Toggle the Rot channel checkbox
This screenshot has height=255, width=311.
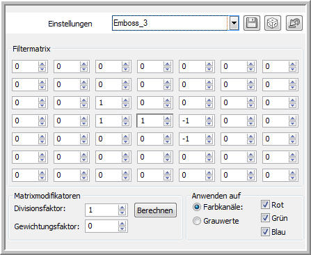[265, 205]
